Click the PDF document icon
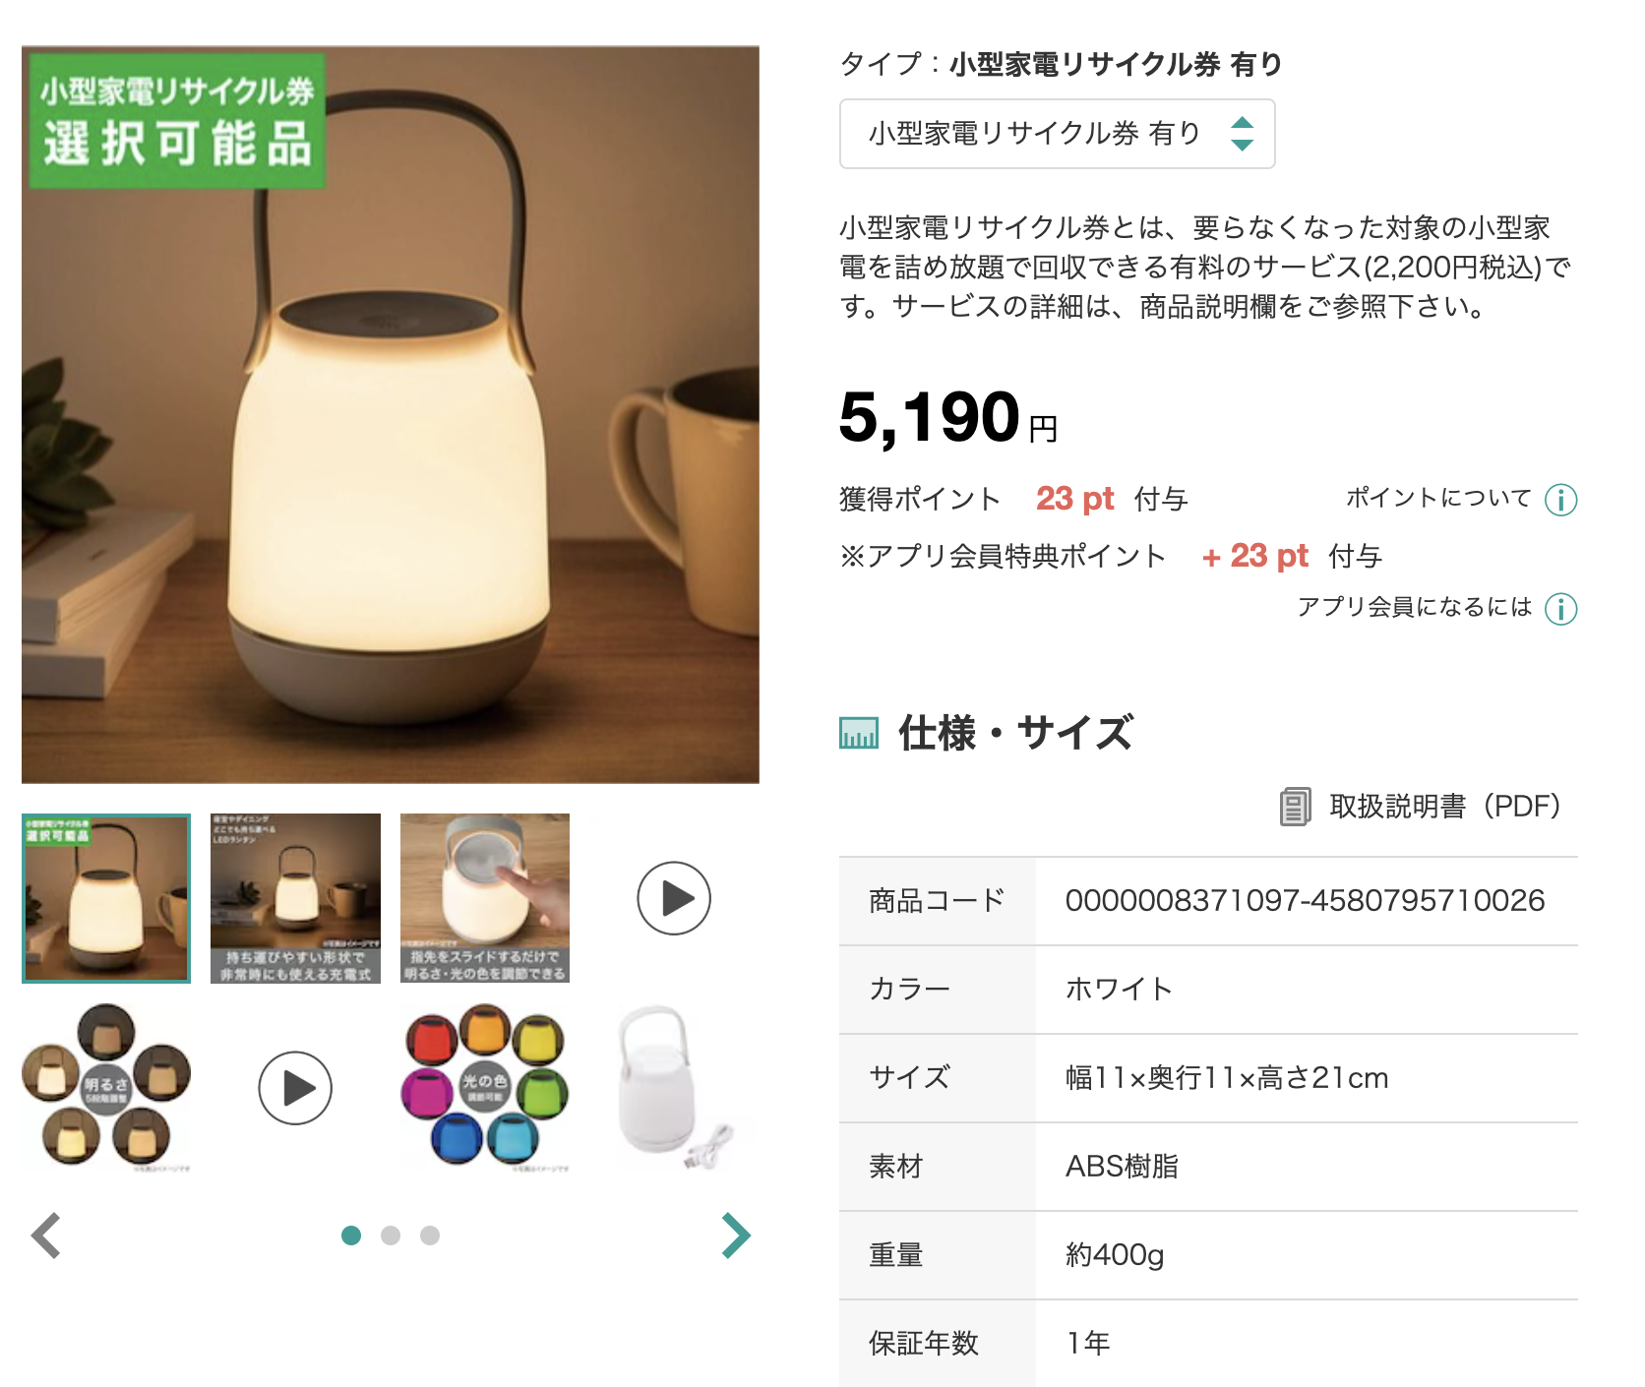The image size is (1645, 1387). pos(1295,807)
